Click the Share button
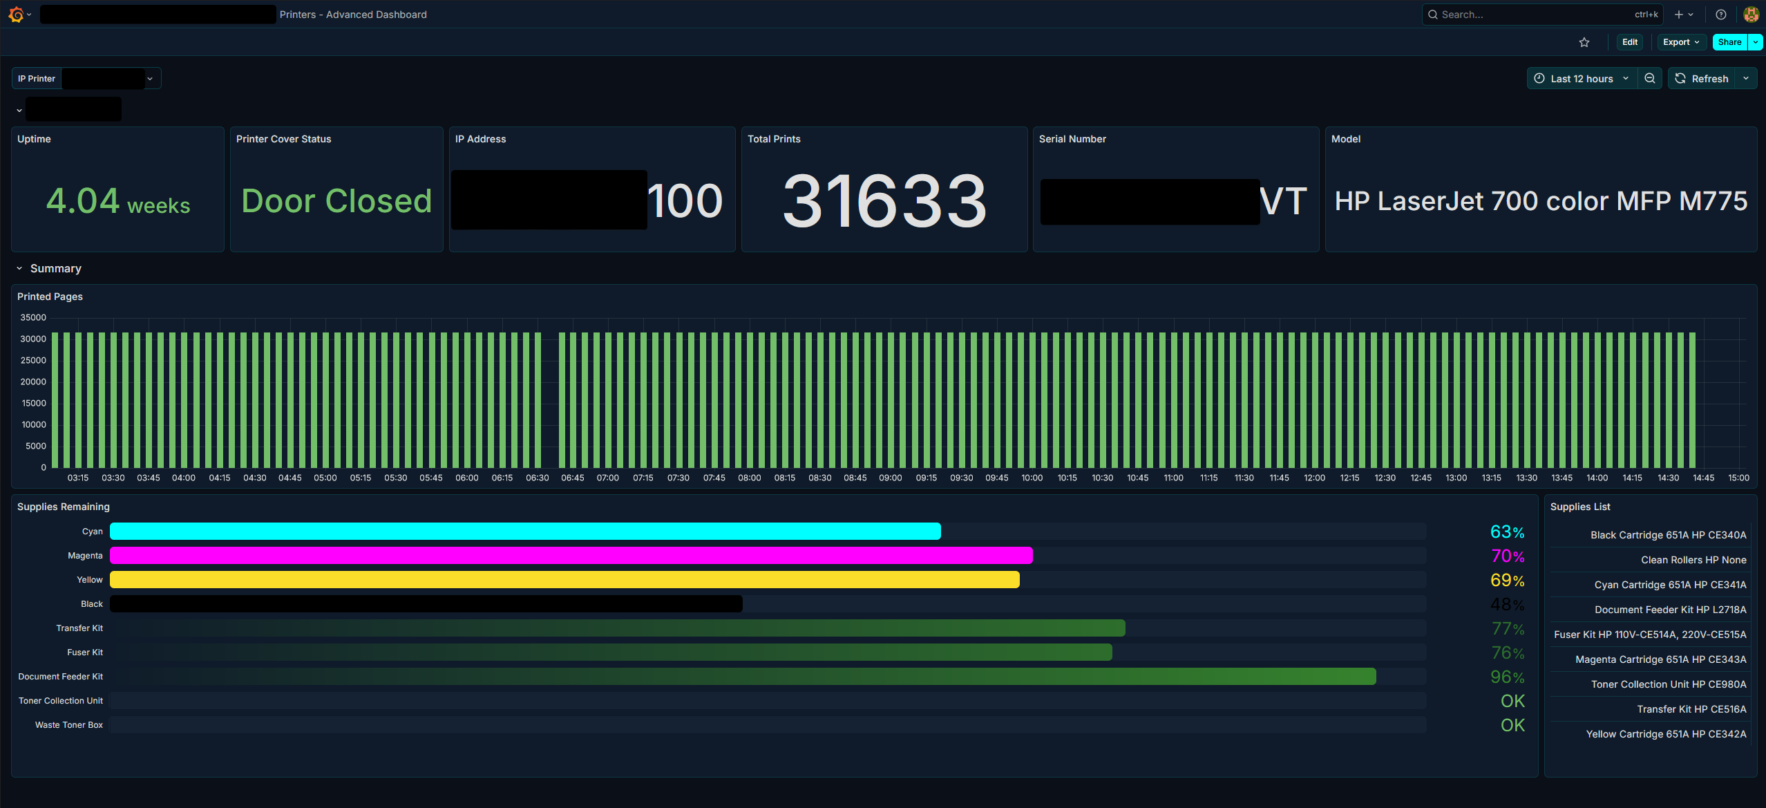 click(x=1729, y=42)
